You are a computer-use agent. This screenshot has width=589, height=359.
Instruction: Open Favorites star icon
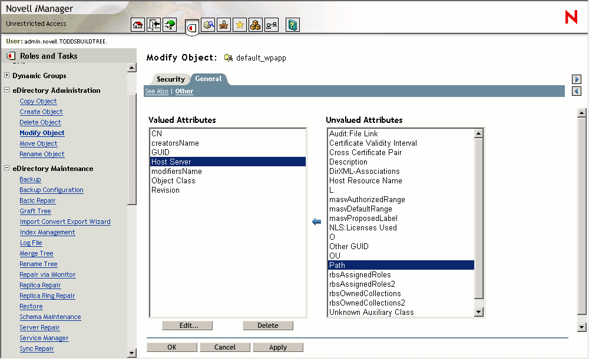click(239, 25)
